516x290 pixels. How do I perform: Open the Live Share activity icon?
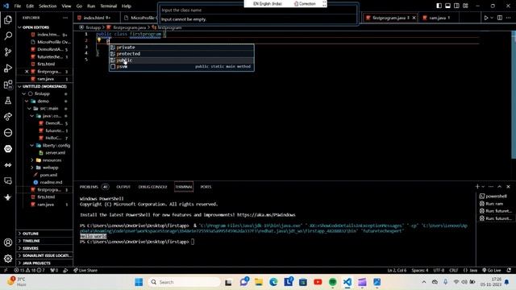point(8,116)
